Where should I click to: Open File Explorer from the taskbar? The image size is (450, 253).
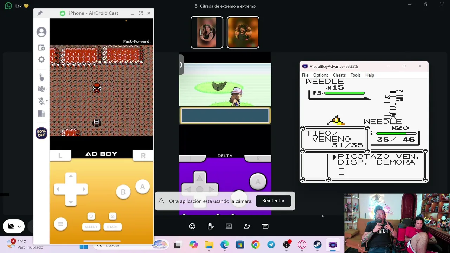[x=209, y=245]
